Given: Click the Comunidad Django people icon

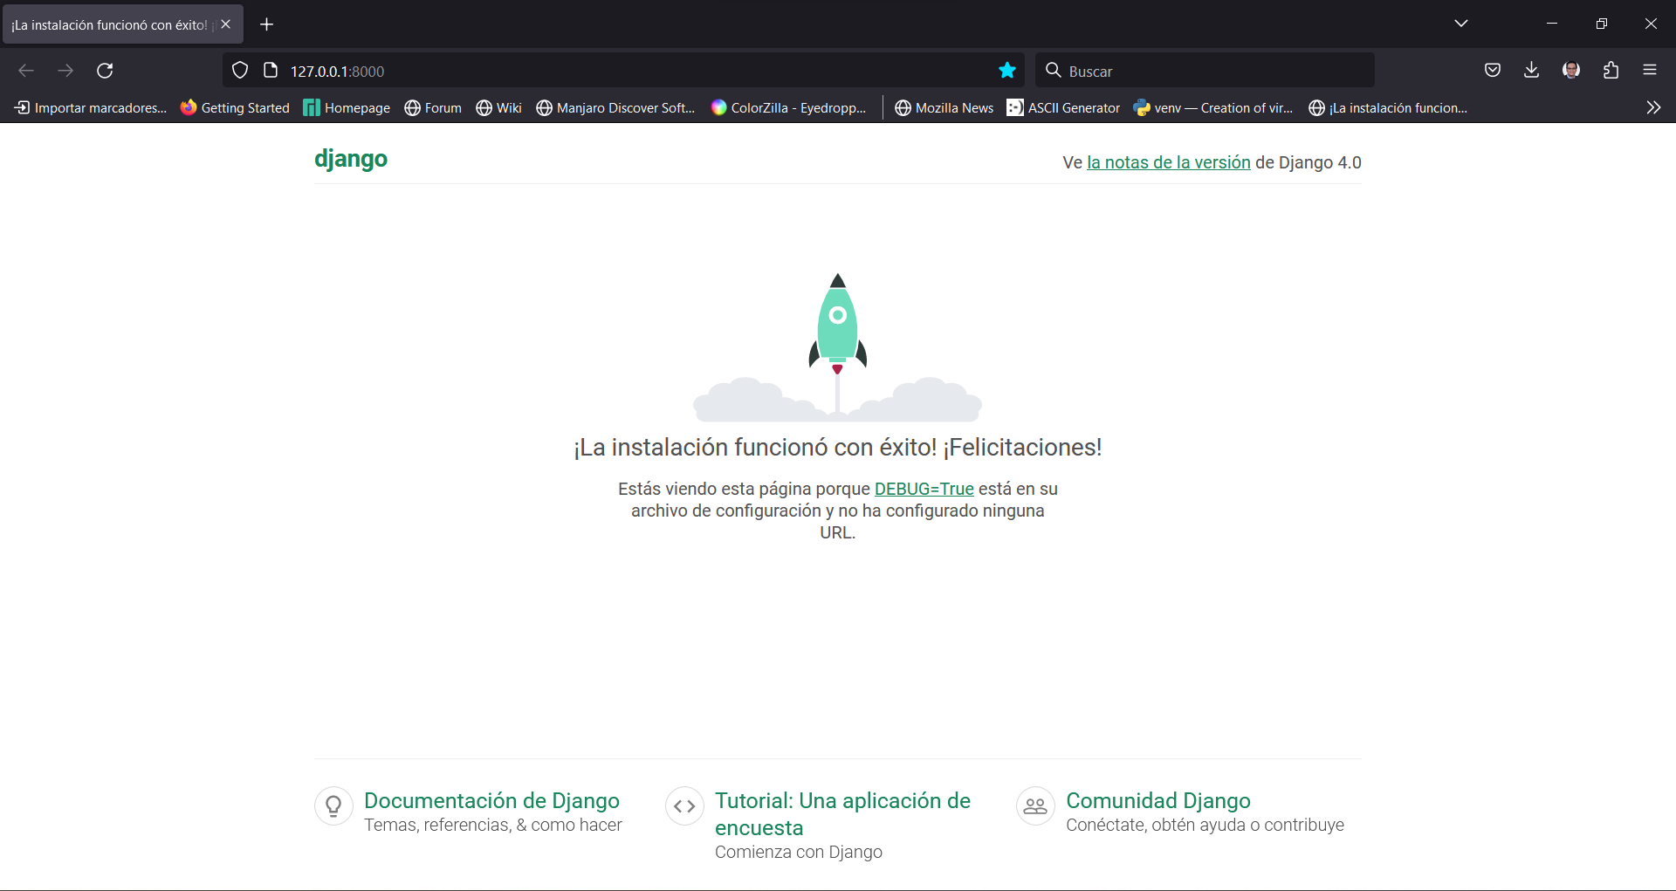Looking at the screenshot, I should pos(1035,806).
